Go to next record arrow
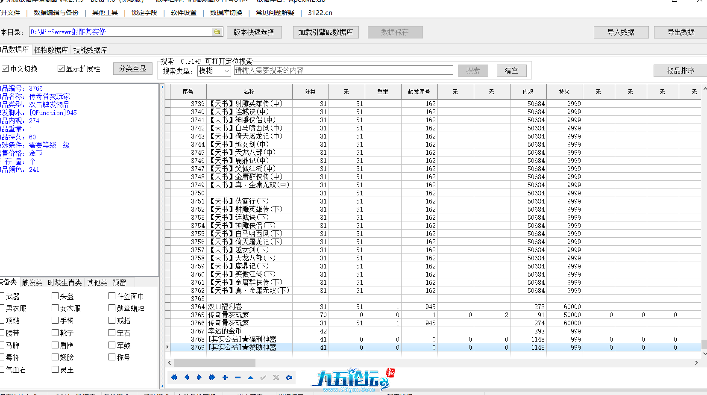707x395 pixels. click(199, 377)
